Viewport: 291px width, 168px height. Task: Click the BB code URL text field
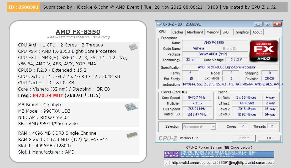pos(219,163)
